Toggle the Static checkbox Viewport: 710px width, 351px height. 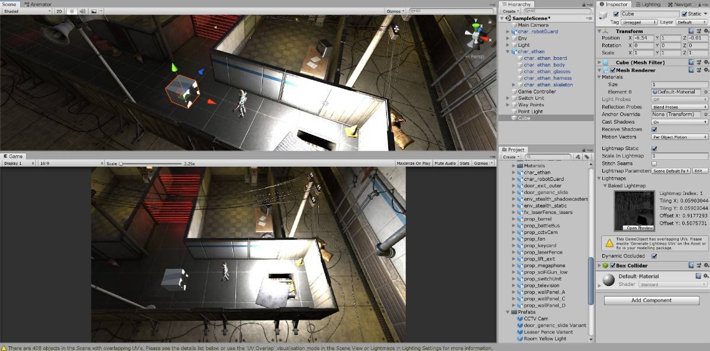click(x=684, y=14)
